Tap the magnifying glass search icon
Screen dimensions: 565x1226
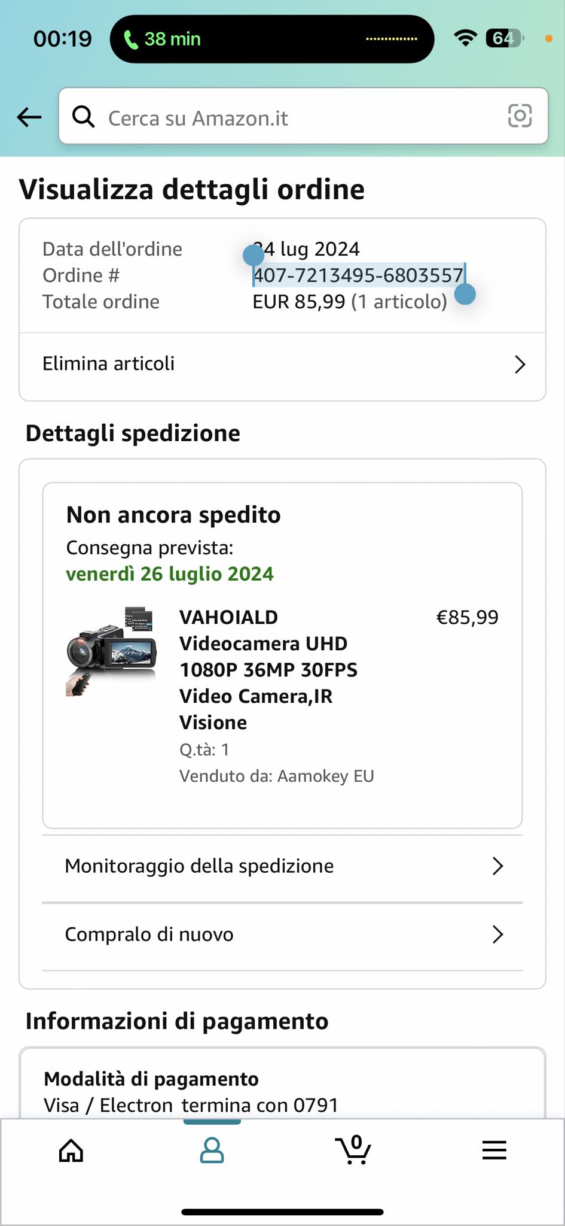[83, 117]
